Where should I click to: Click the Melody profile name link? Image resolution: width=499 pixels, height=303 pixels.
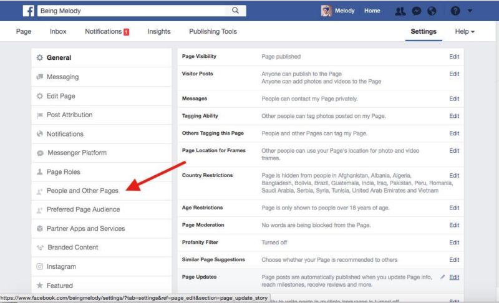tap(344, 11)
